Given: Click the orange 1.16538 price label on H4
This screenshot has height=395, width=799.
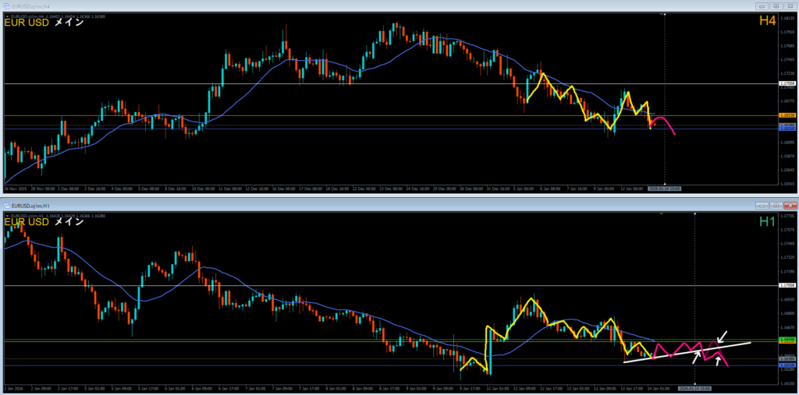Looking at the screenshot, I should click(x=787, y=116).
